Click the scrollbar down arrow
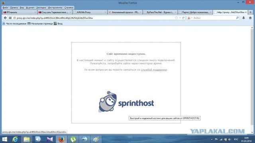Viewport: 255px width, 143px height. coord(252,132)
